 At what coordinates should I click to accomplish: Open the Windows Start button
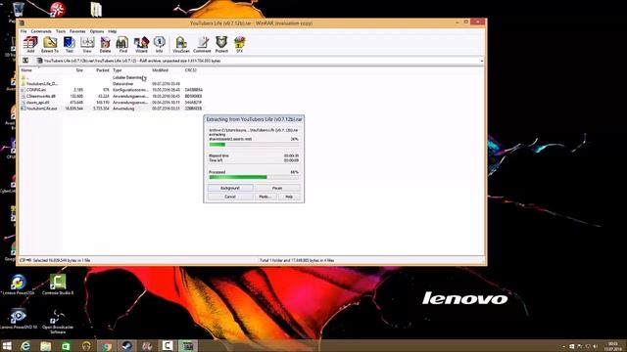pos(7,346)
